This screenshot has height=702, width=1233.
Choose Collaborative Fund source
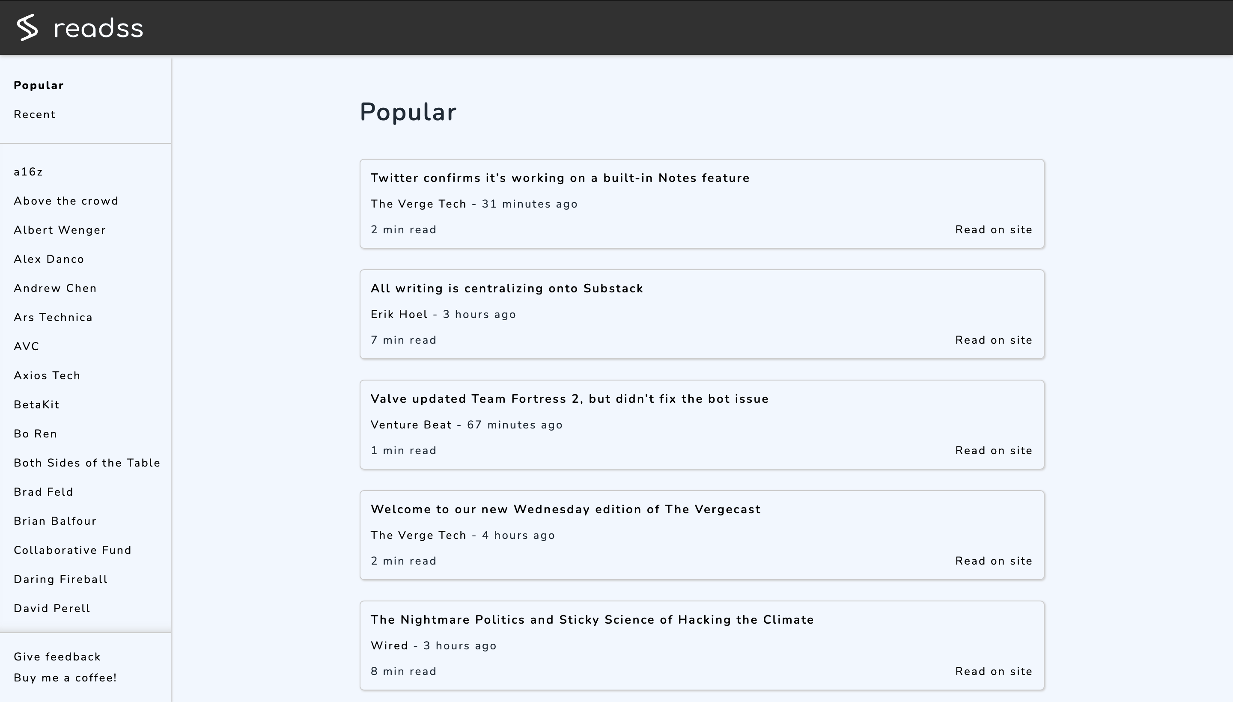[73, 550]
